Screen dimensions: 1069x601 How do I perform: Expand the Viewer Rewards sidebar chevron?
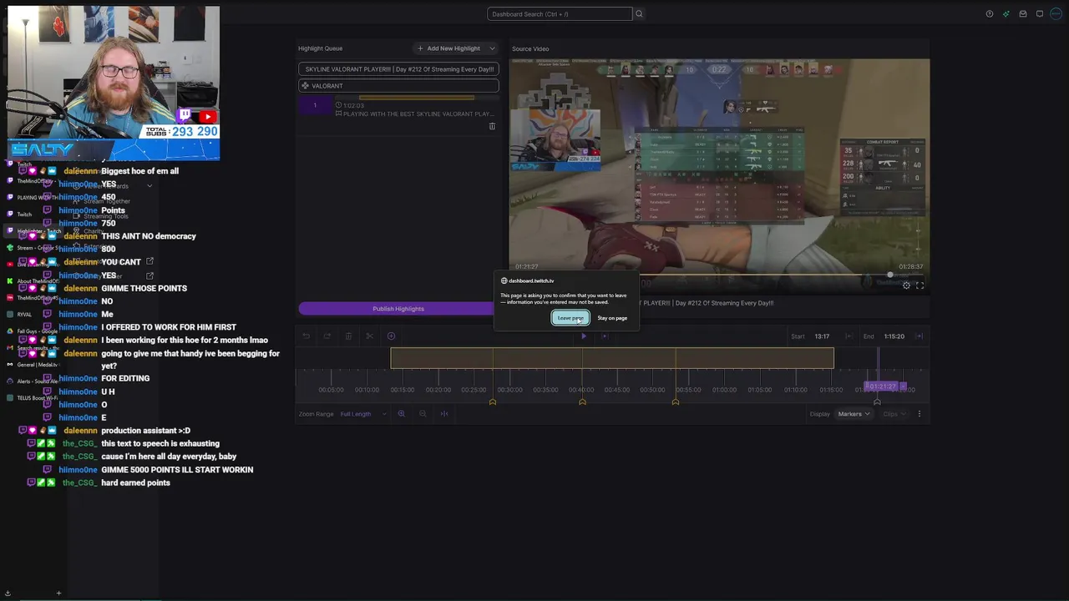click(149, 186)
